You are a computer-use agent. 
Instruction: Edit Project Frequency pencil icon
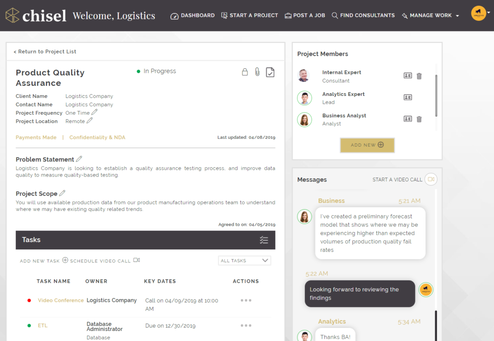(95, 112)
